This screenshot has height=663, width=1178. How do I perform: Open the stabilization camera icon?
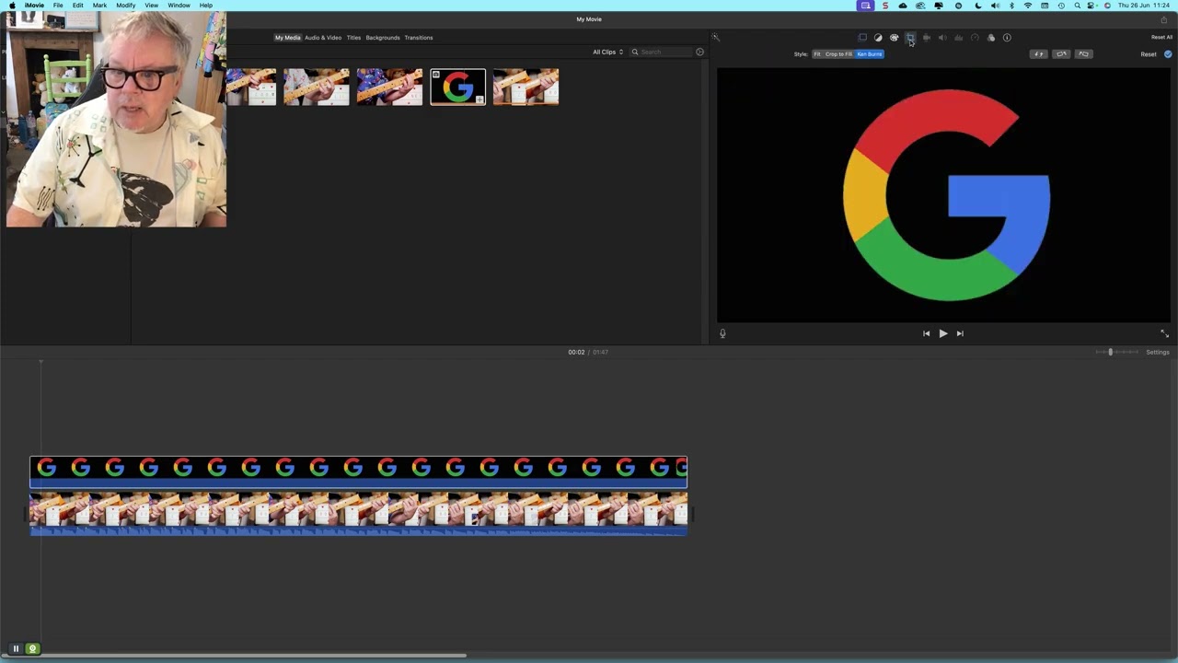pos(927,38)
